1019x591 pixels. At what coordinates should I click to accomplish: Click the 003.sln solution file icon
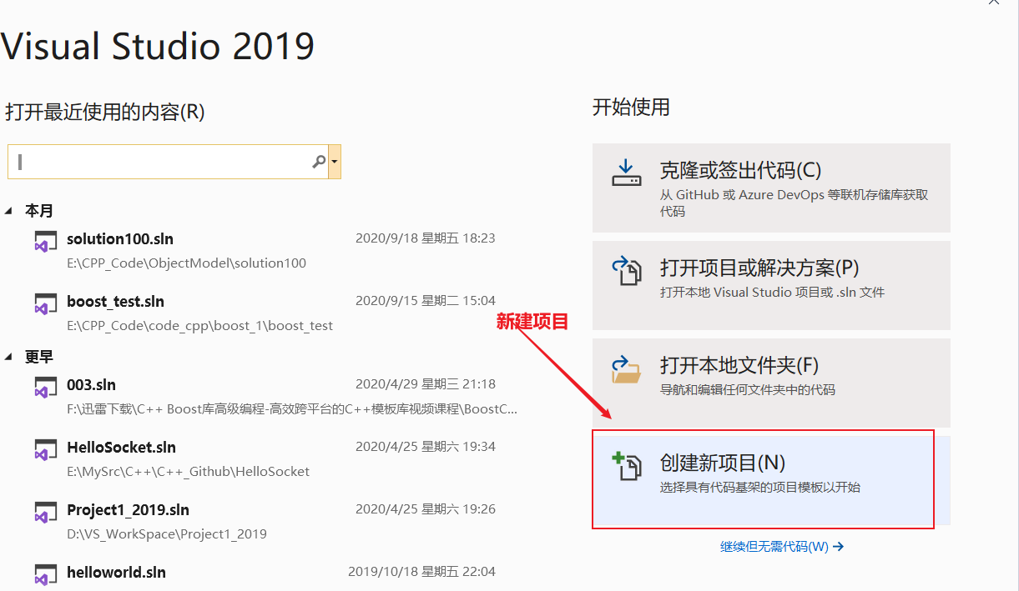(45, 388)
